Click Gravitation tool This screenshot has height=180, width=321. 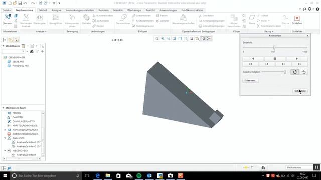206,16
